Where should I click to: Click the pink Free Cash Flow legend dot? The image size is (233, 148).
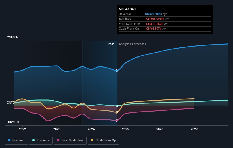click(58, 140)
